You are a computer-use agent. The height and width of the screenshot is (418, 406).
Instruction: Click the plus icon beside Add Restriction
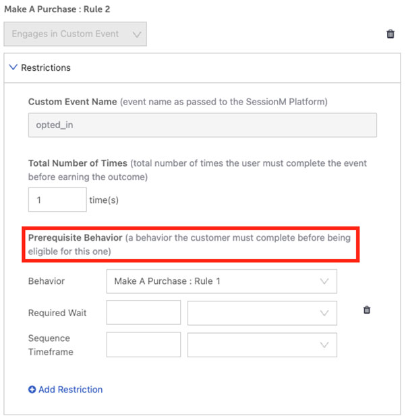32,390
